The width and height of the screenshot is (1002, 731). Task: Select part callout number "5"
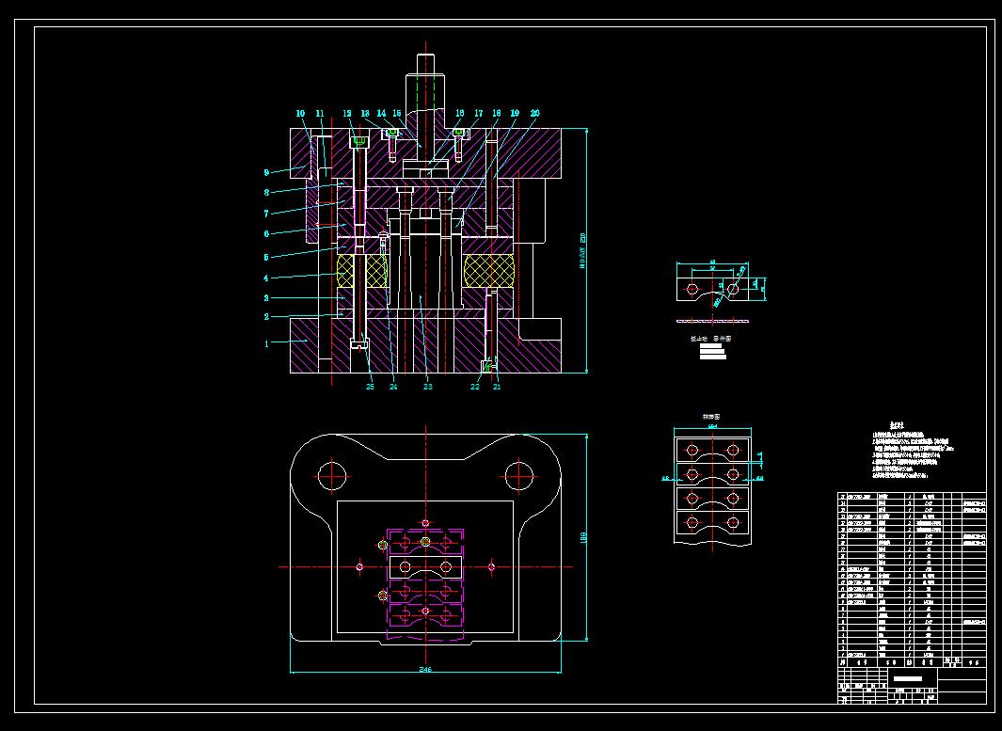point(266,258)
